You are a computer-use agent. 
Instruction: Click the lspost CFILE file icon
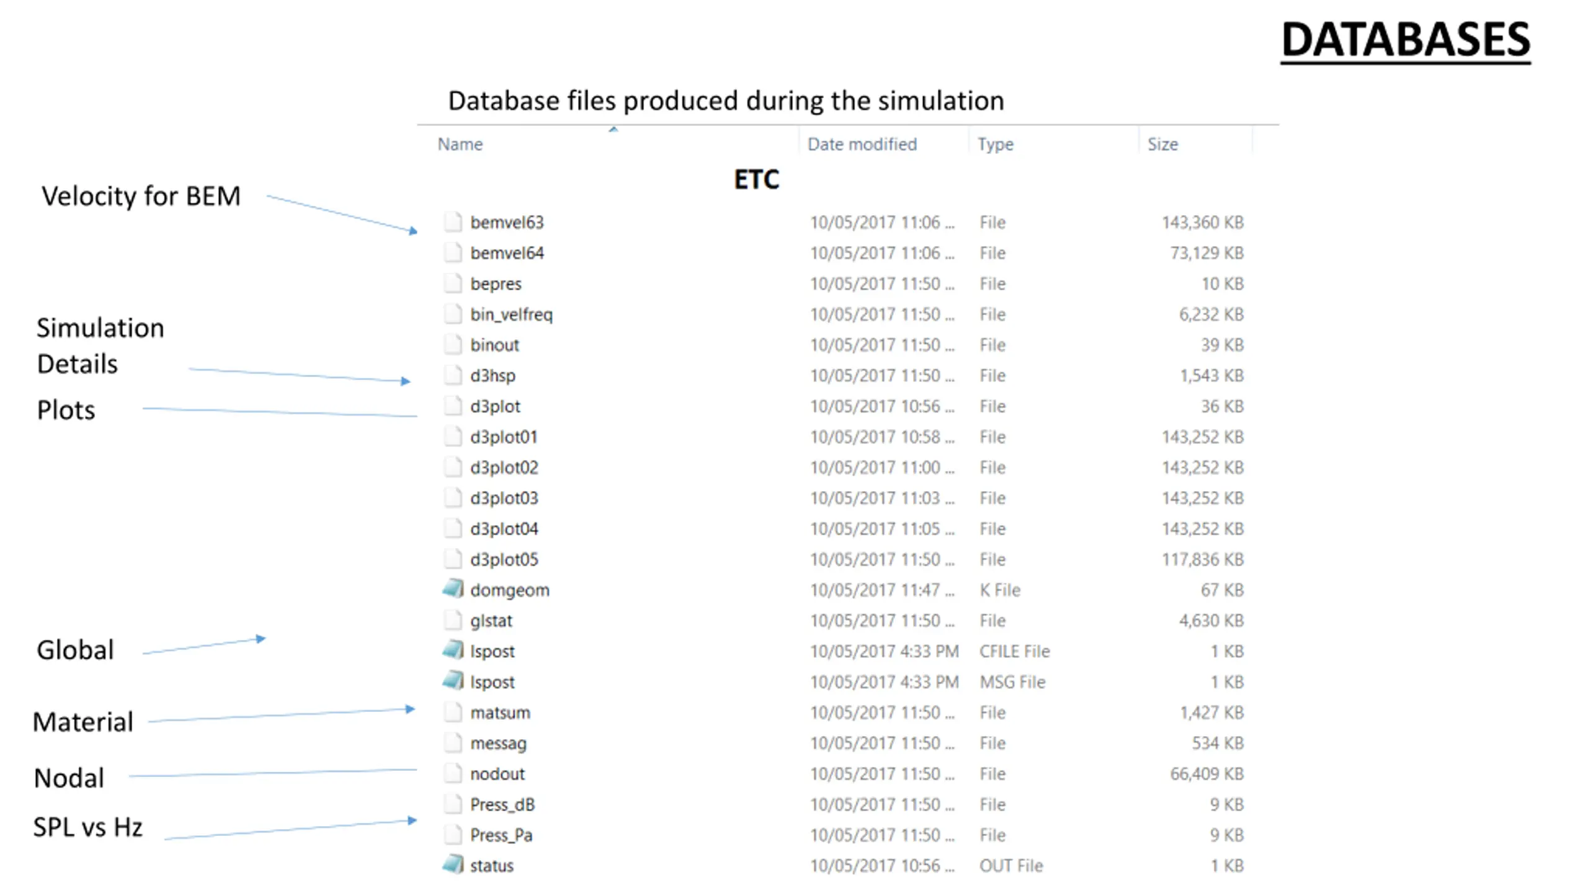(x=453, y=651)
